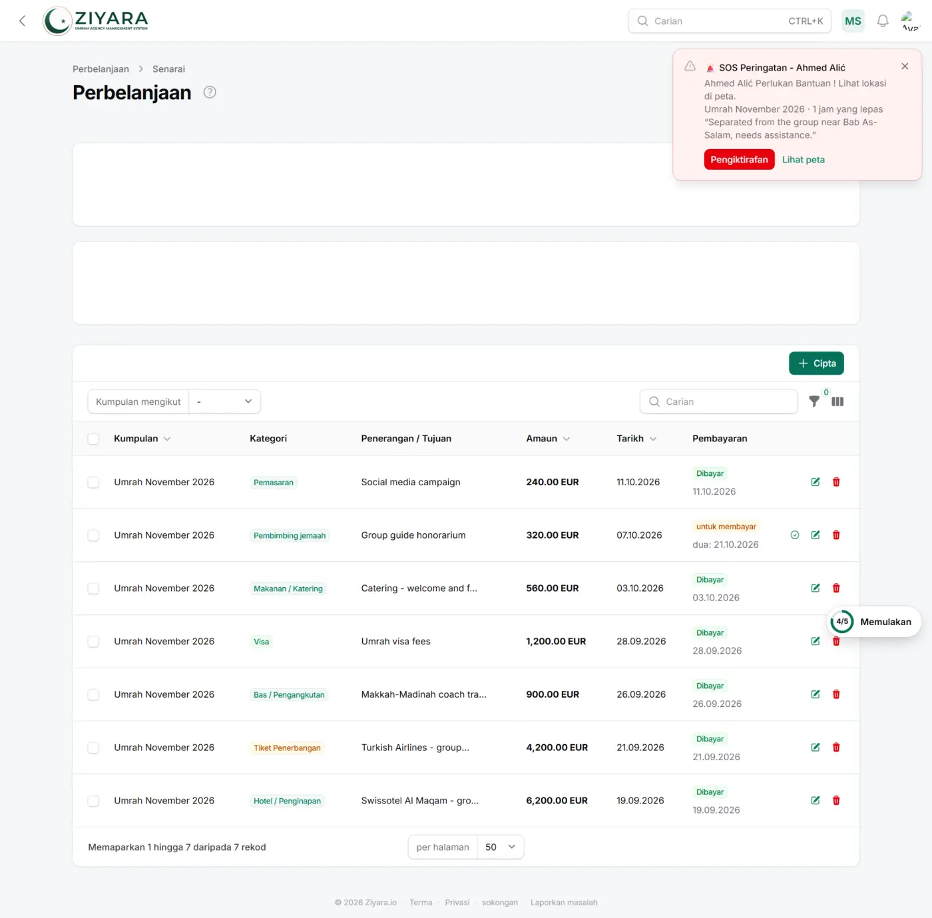
Task: Delete the Social media campaign expense
Action: (836, 482)
